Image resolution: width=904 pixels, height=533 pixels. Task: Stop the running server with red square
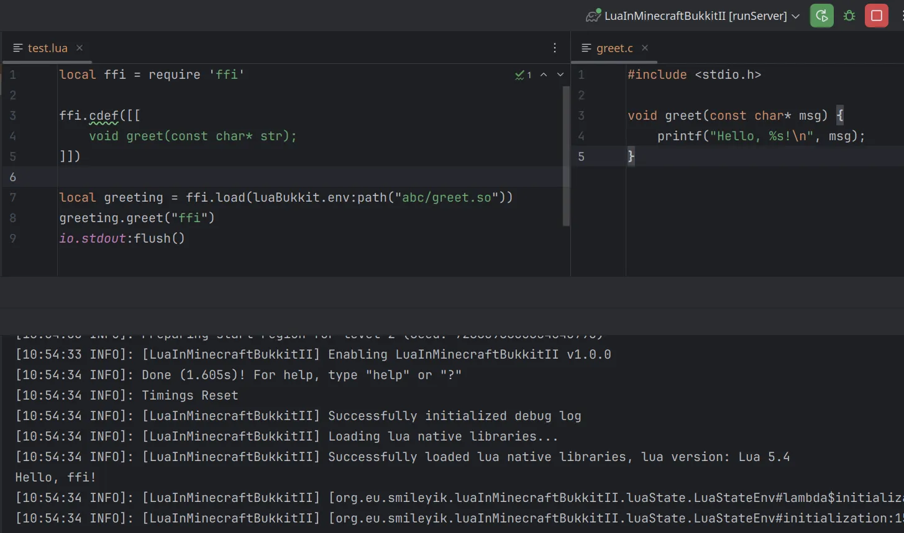coord(877,16)
